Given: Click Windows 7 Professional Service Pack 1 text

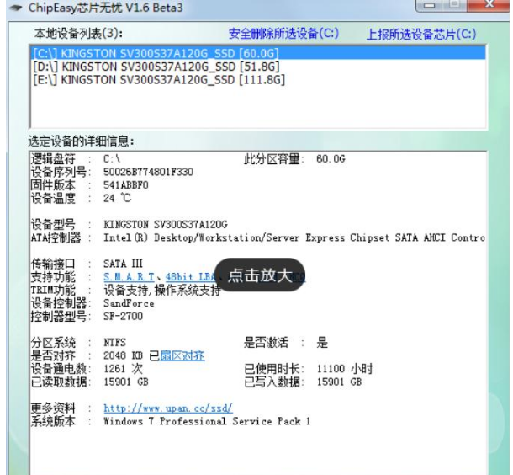Looking at the screenshot, I should click(207, 421).
